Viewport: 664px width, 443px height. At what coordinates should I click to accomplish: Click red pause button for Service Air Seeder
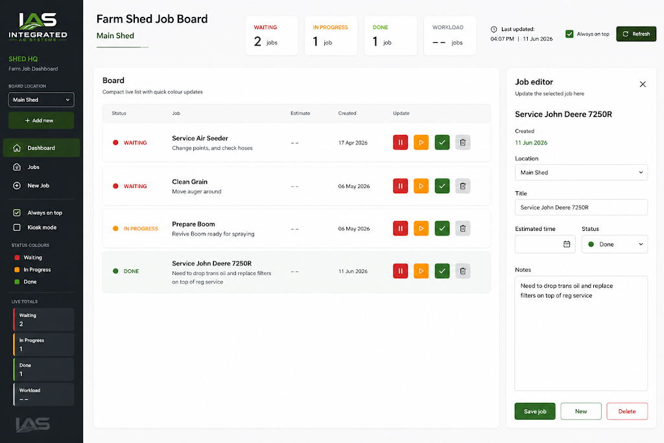click(x=400, y=142)
